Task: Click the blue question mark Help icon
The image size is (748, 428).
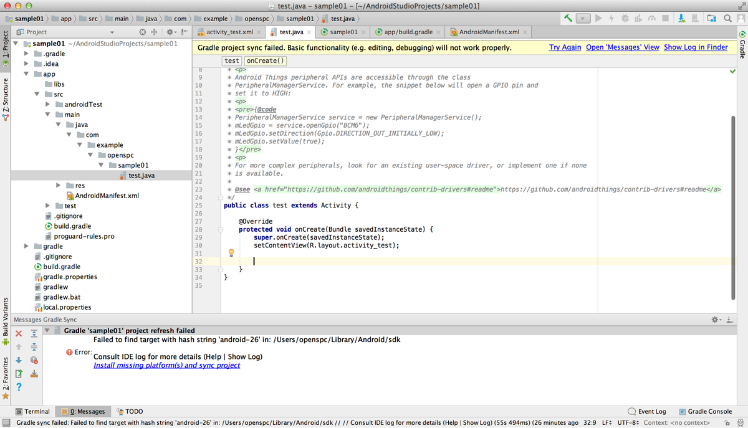Action: coord(19,388)
